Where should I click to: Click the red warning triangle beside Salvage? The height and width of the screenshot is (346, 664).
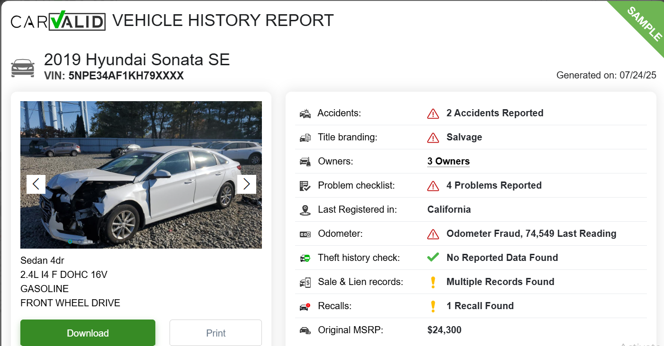point(433,138)
